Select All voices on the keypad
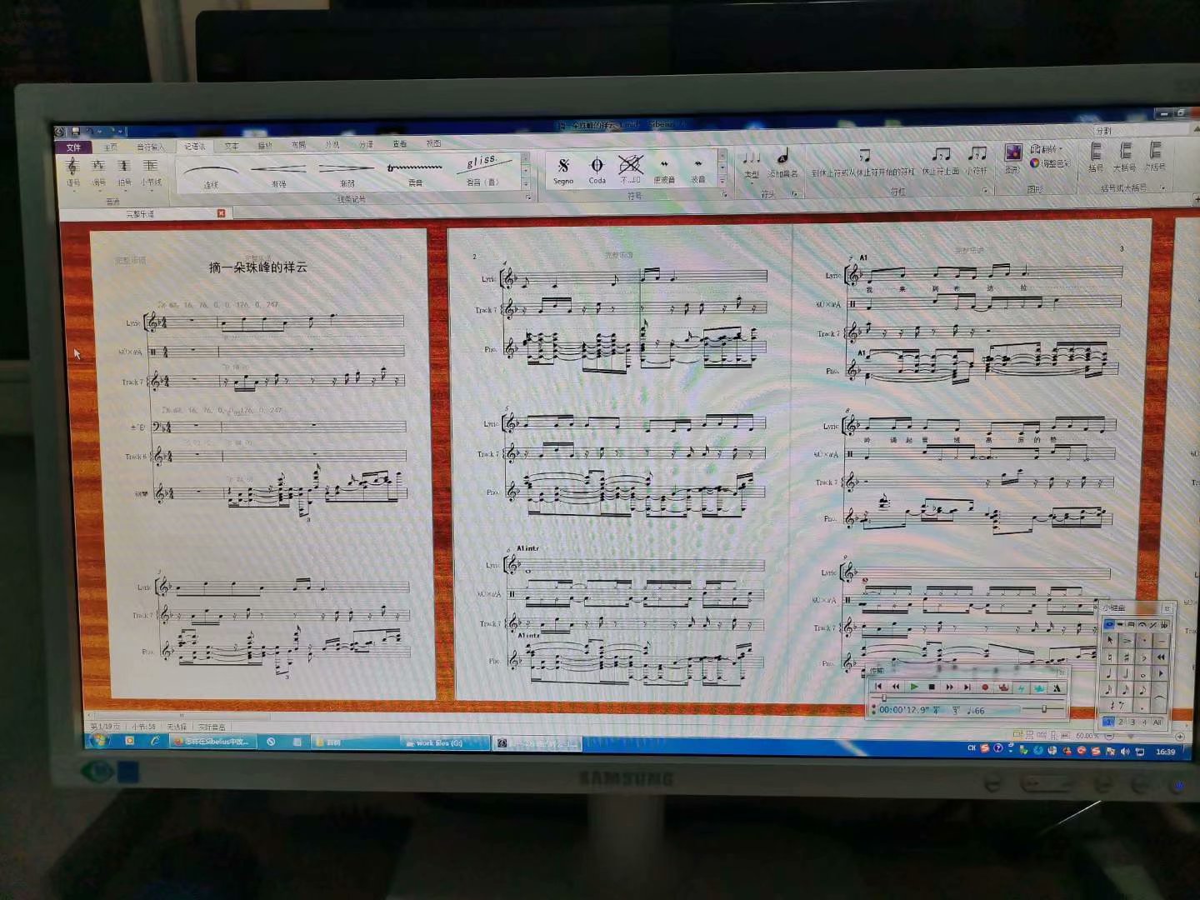Image resolution: width=1200 pixels, height=900 pixels. tap(1157, 722)
